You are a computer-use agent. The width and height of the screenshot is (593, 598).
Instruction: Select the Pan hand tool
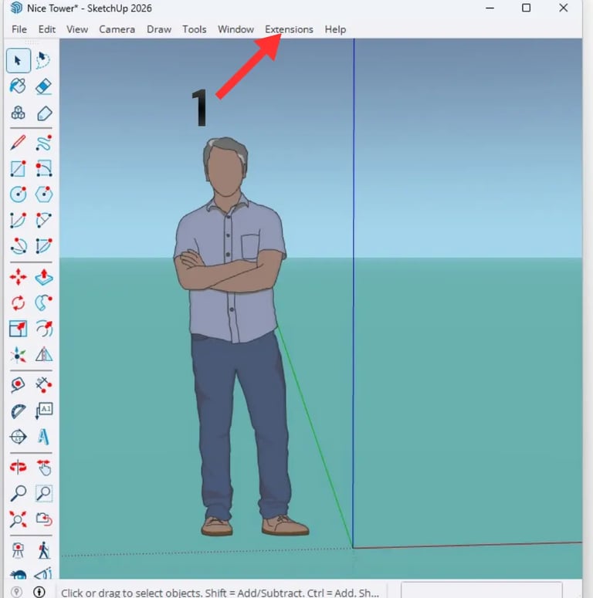pyautogui.click(x=43, y=468)
